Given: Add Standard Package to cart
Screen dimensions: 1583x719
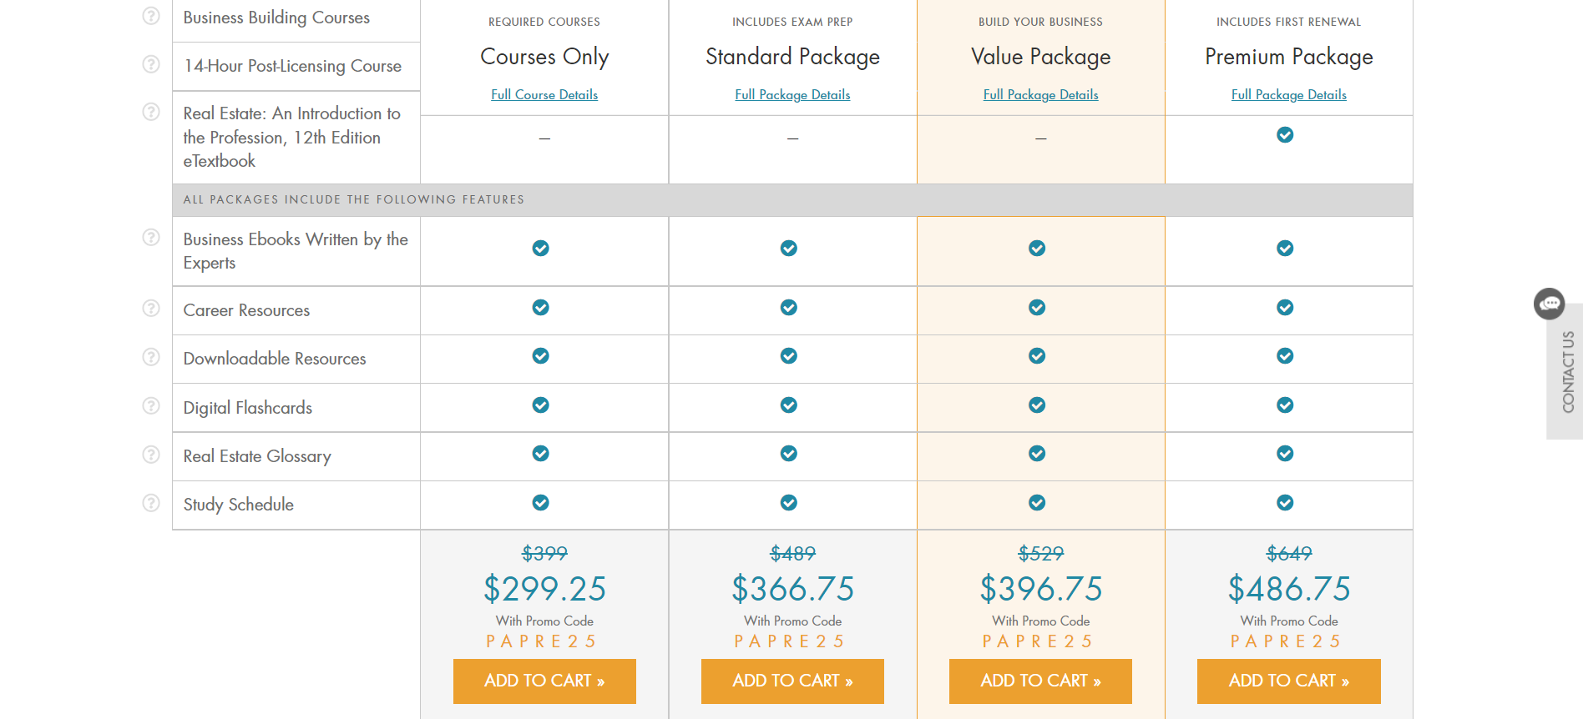Looking at the screenshot, I should point(792,681).
